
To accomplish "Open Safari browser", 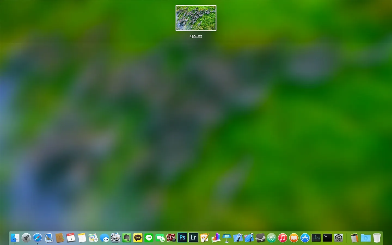I will [37, 238].
